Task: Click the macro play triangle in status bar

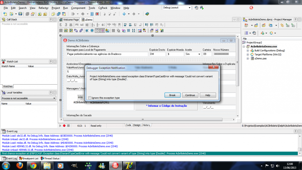Action: (x=60, y=125)
